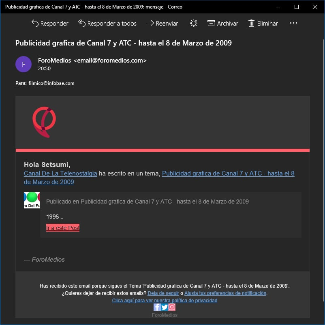Archive message with Archivar

223,24
